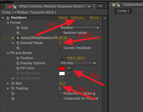
Task: Pick Fill Color with the eyedropper
Action: click(x=70, y=68)
